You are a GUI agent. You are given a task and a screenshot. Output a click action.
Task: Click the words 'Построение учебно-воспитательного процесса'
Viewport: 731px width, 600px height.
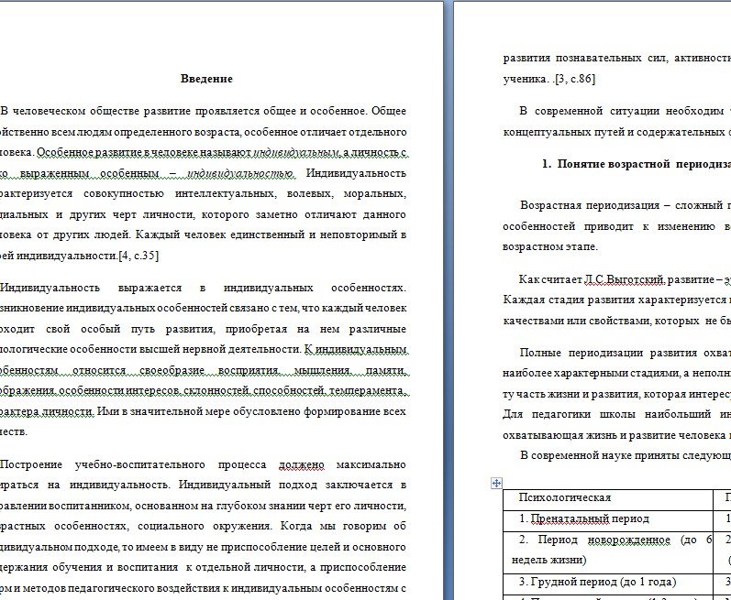133,464
